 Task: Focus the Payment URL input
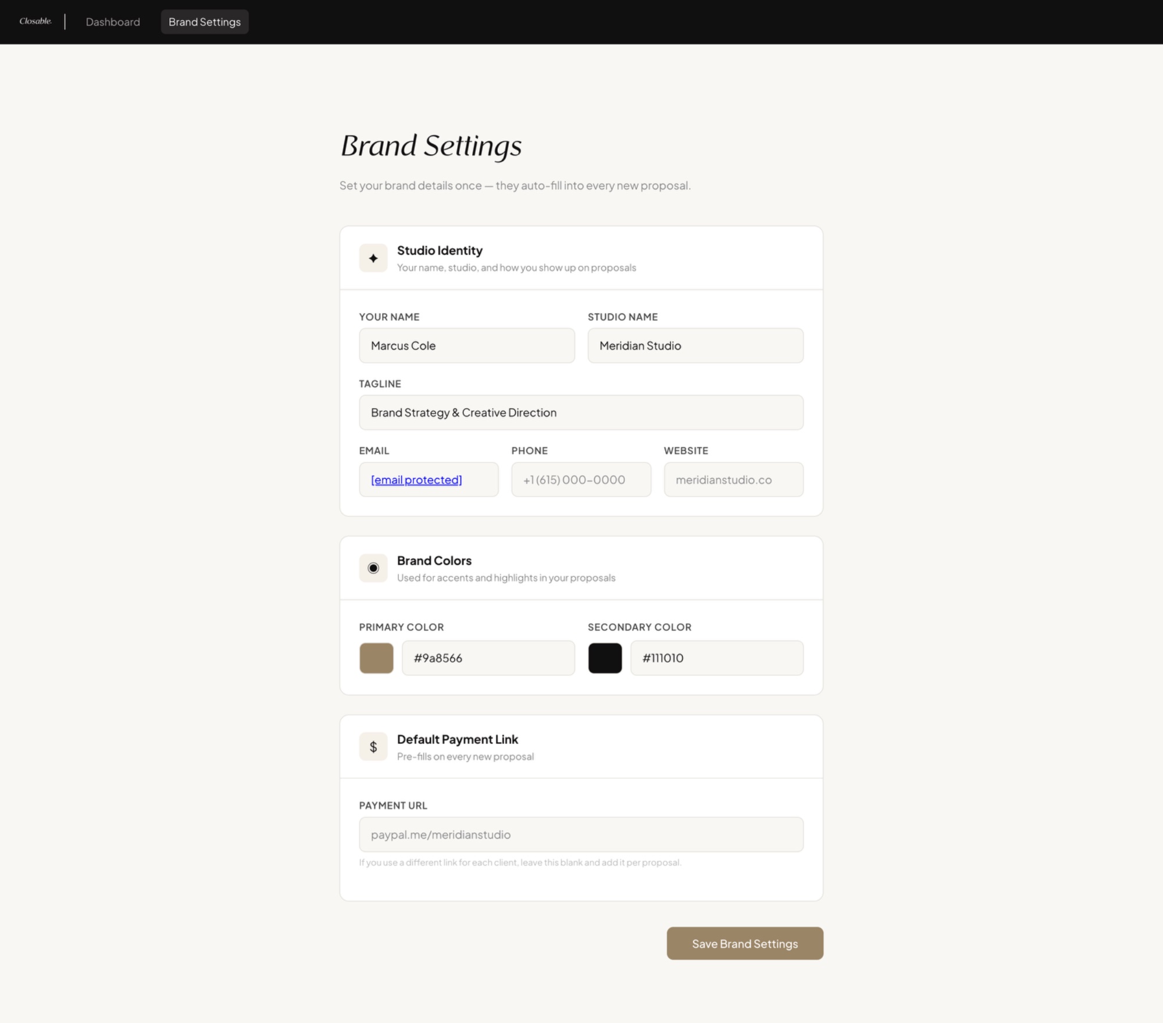pyautogui.click(x=581, y=835)
